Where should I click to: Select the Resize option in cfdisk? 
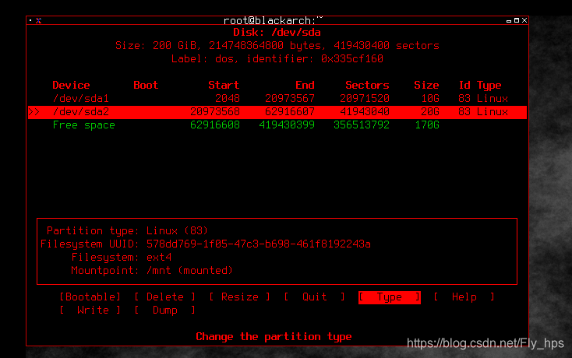click(x=240, y=297)
